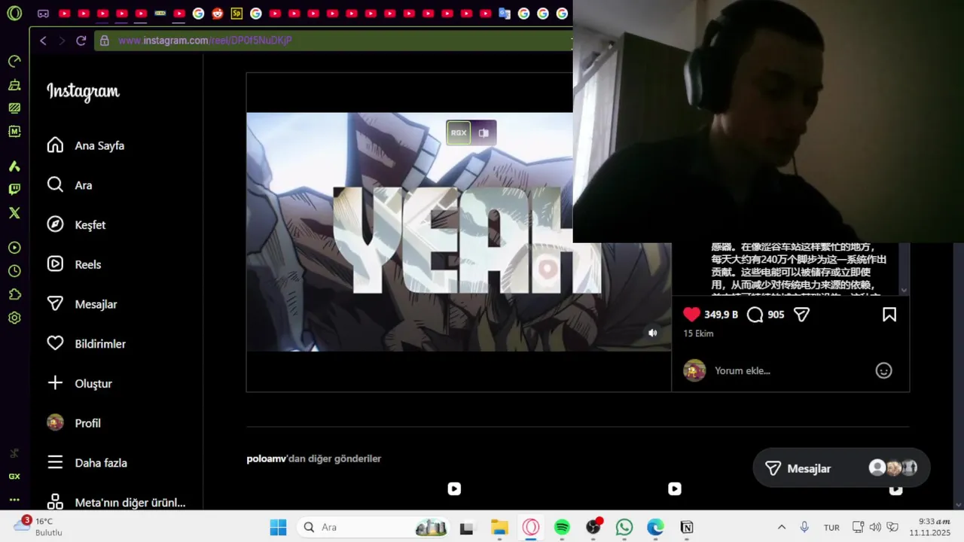Screen dimensions: 964x542
Task: Open Meta'nın diğer ürünleri menu
Action: coord(117,502)
